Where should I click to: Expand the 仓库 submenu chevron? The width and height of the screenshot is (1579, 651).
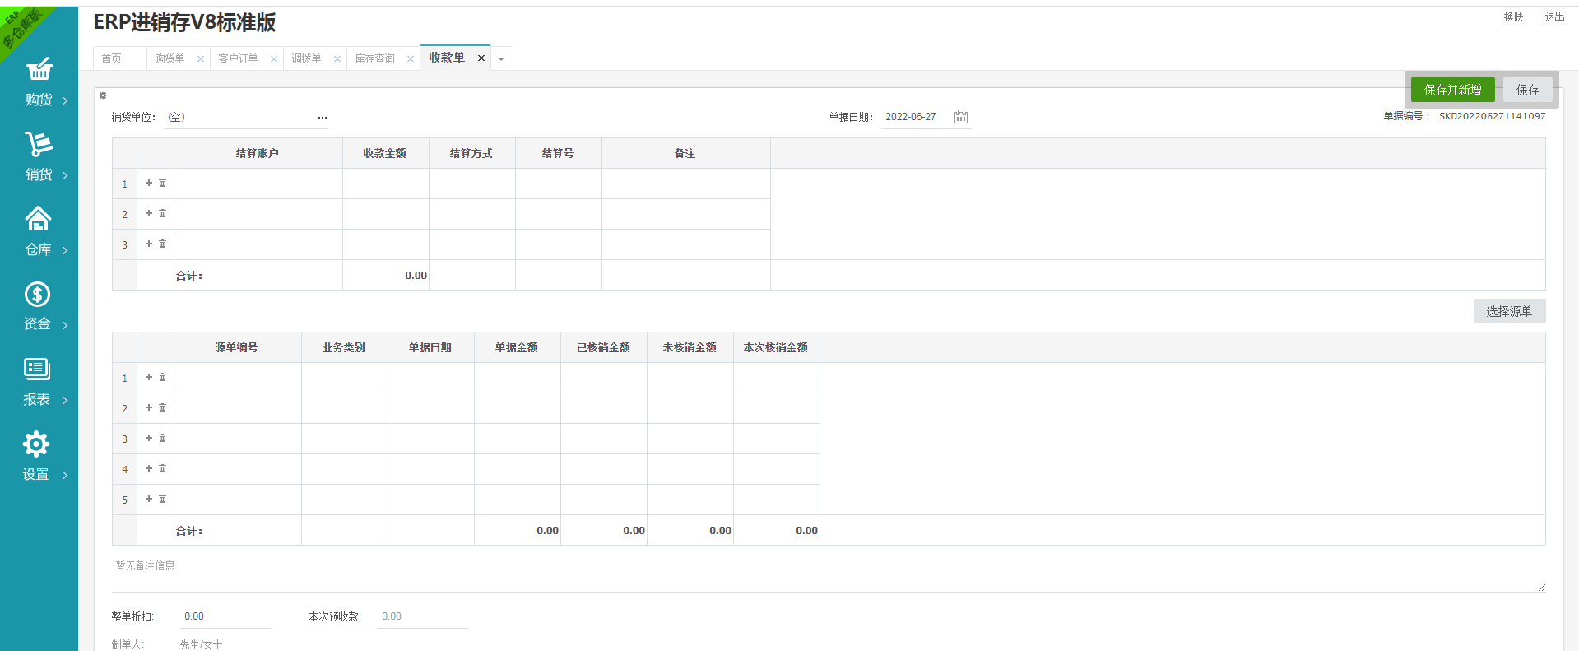pos(65,250)
